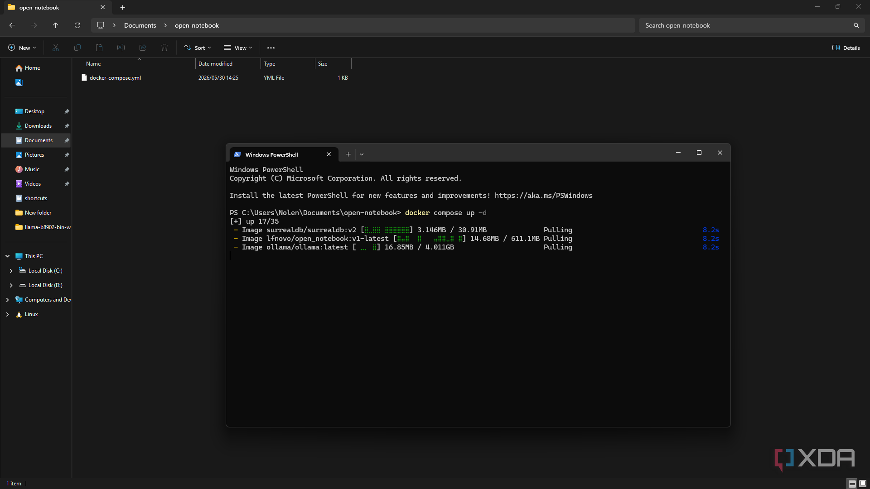Click the Delete trash icon
870x489 pixels.
tap(164, 48)
